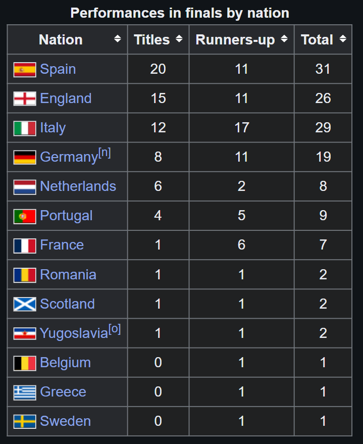The image size is (363, 444).
Task: Open the Yugoslavia link
Action: click(74, 333)
